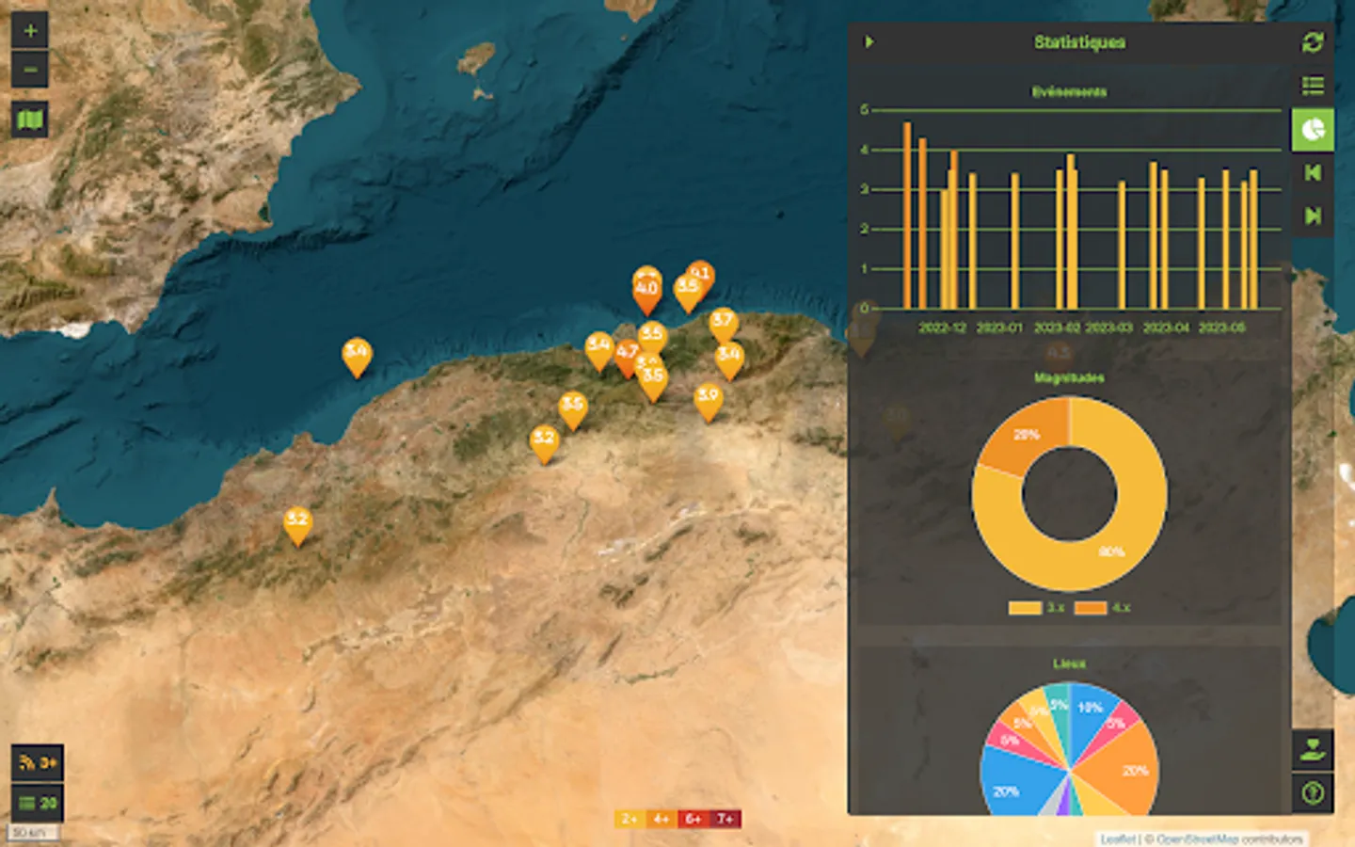The image size is (1355, 847).
Task: Click the Lieux chart heading
Action: (1069, 663)
